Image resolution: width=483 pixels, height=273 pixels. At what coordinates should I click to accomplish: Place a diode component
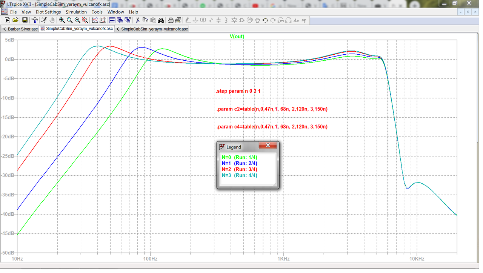(x=234, y=20)
